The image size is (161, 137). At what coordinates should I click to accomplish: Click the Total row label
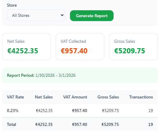click(x=11, y=124)
